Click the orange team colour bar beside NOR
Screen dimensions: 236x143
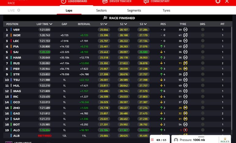point(11,35)
